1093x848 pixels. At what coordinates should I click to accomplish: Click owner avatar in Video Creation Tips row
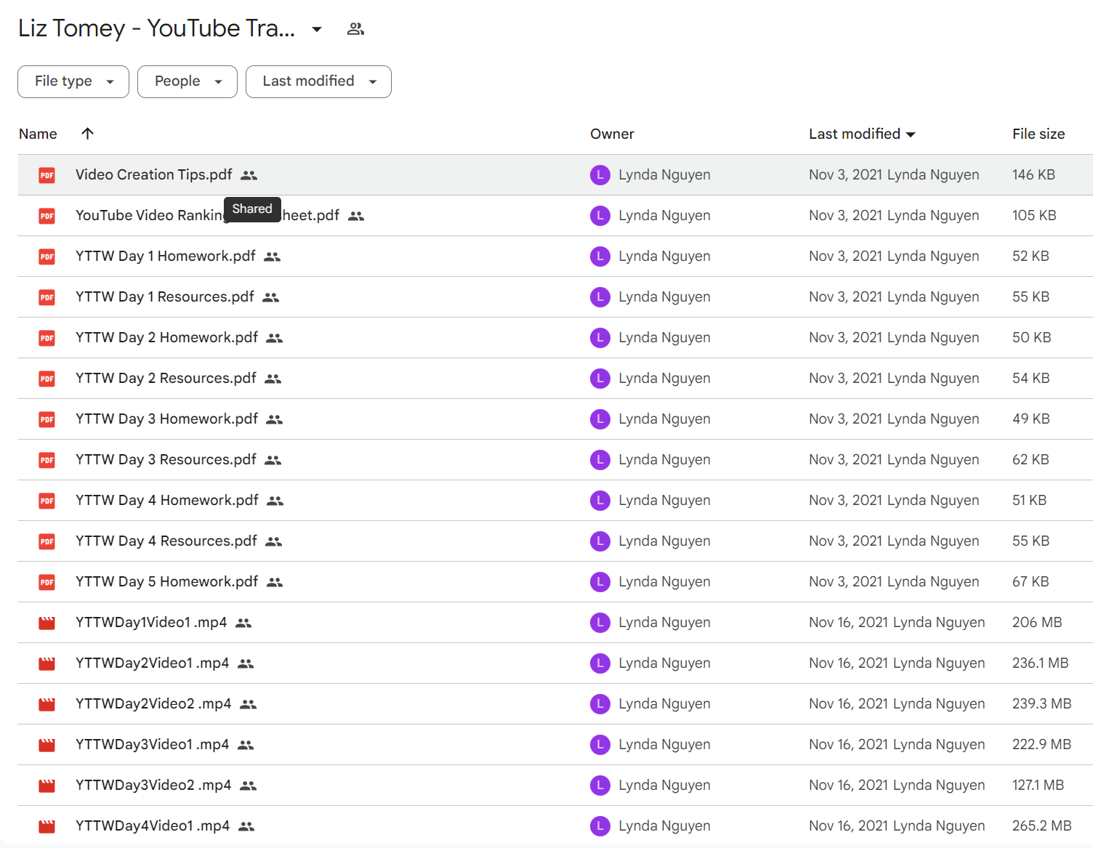600,175
